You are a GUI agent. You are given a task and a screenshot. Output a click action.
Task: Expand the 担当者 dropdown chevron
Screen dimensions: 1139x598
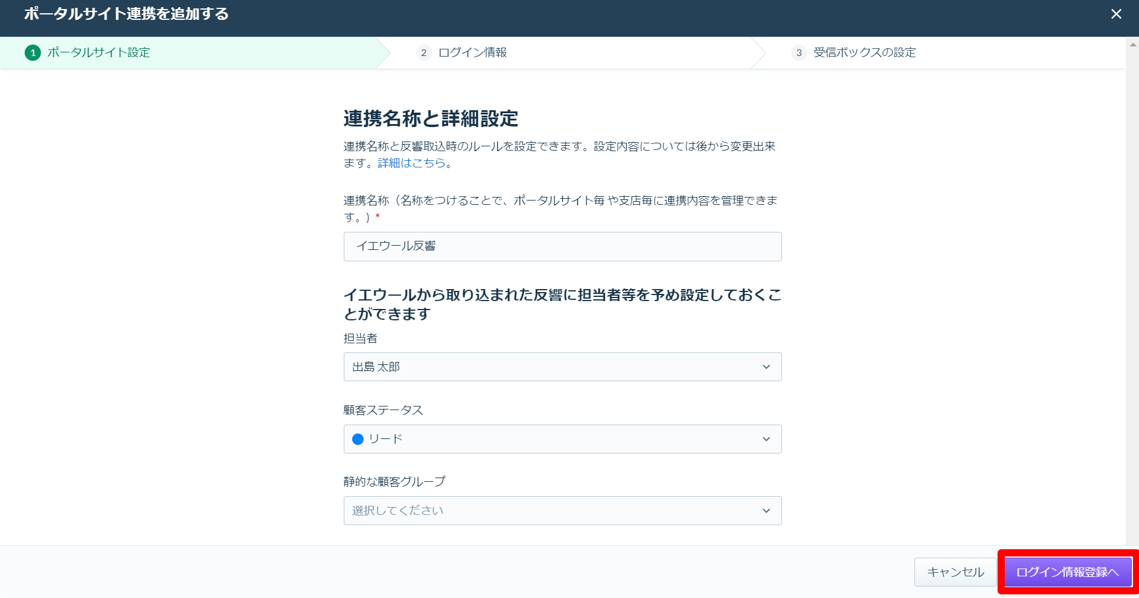(766, 367)
